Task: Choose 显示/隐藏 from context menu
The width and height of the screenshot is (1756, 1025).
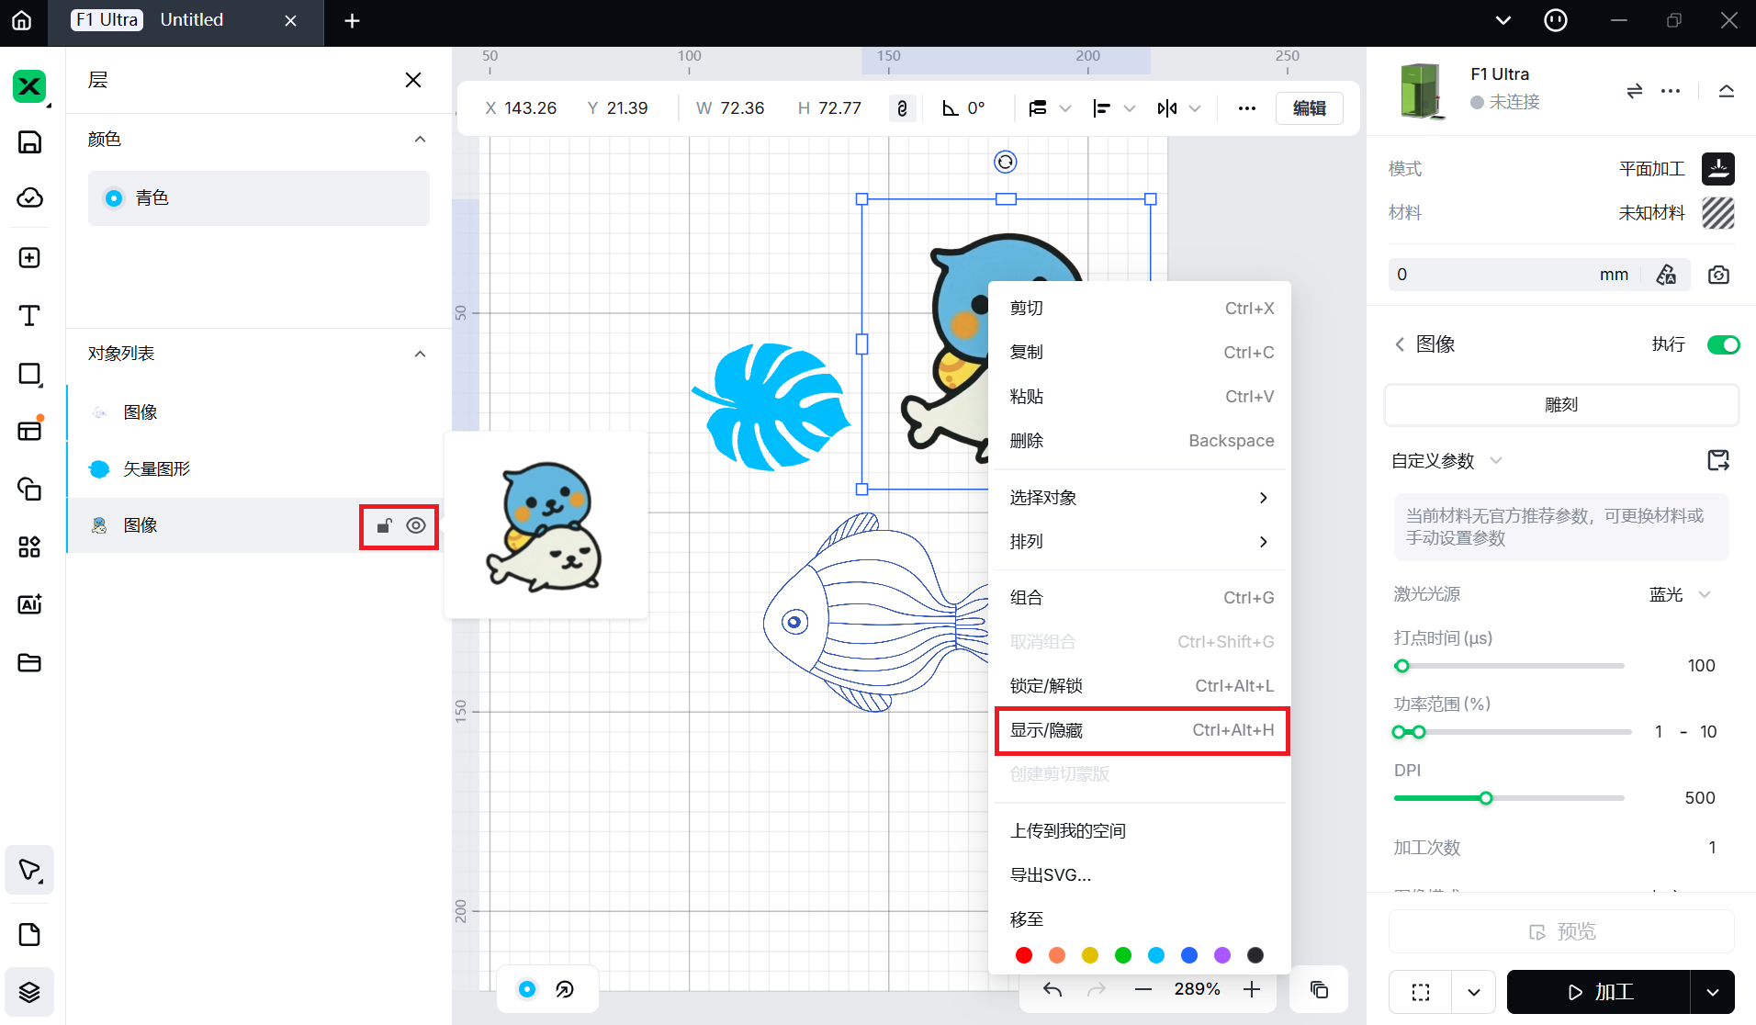Action: [1142, 730]
